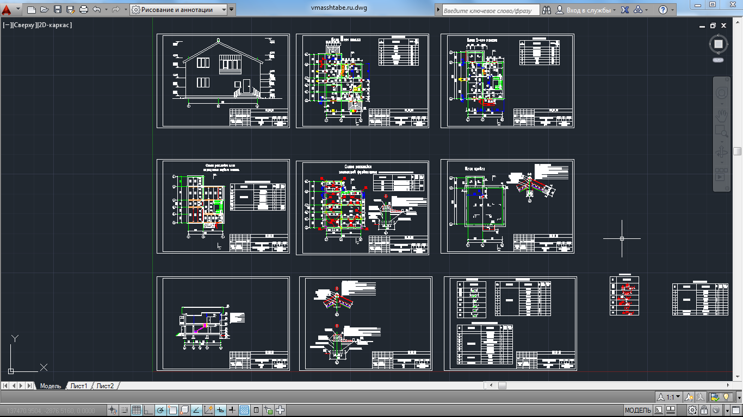Expand the Рисование и аннотации workspace selector

178,10
